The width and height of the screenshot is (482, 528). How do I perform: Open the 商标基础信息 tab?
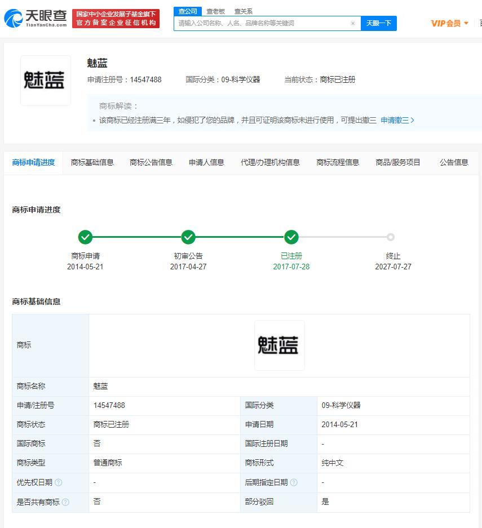click(92, 162)
